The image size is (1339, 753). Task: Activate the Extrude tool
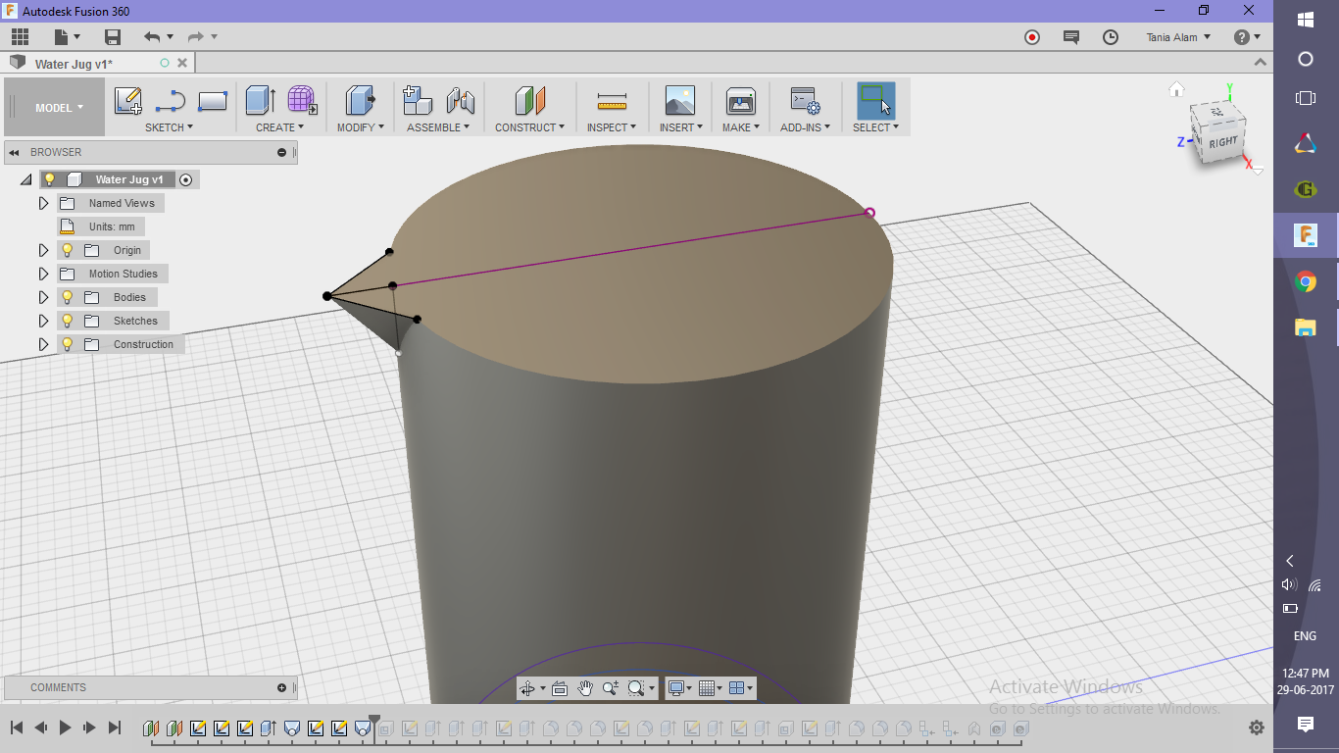click(260, 101)
